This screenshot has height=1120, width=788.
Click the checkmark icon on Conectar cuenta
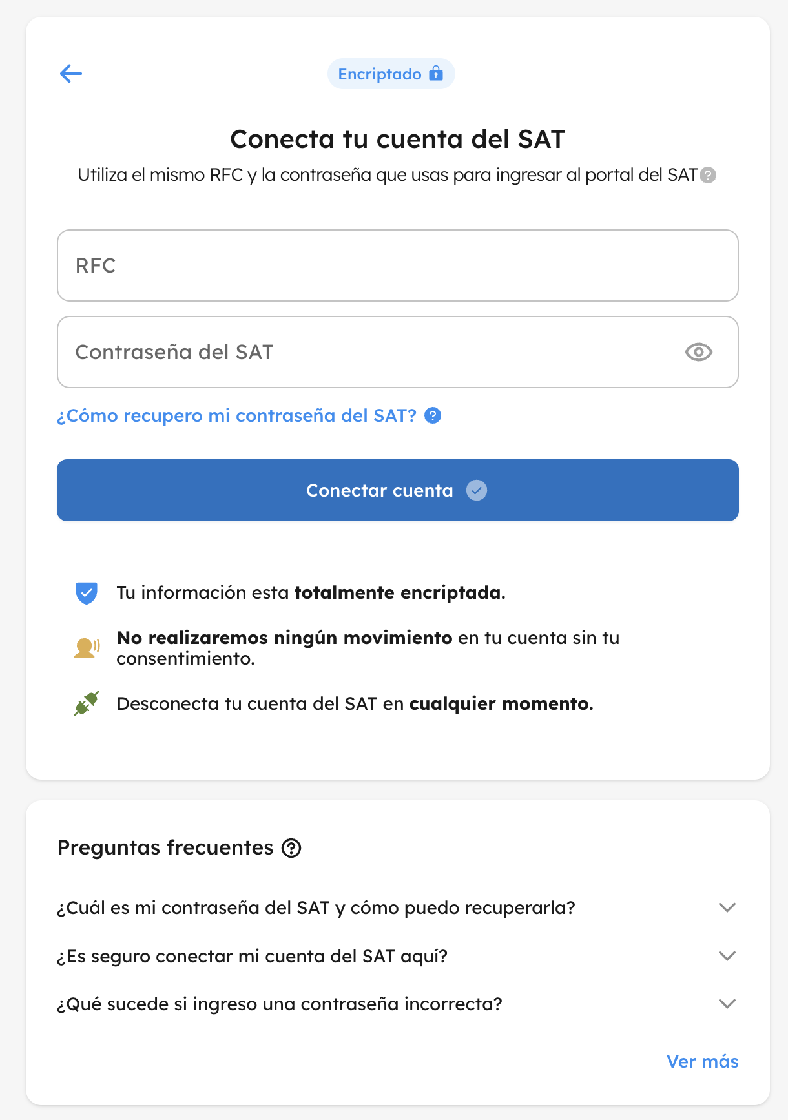pos(477,490)
